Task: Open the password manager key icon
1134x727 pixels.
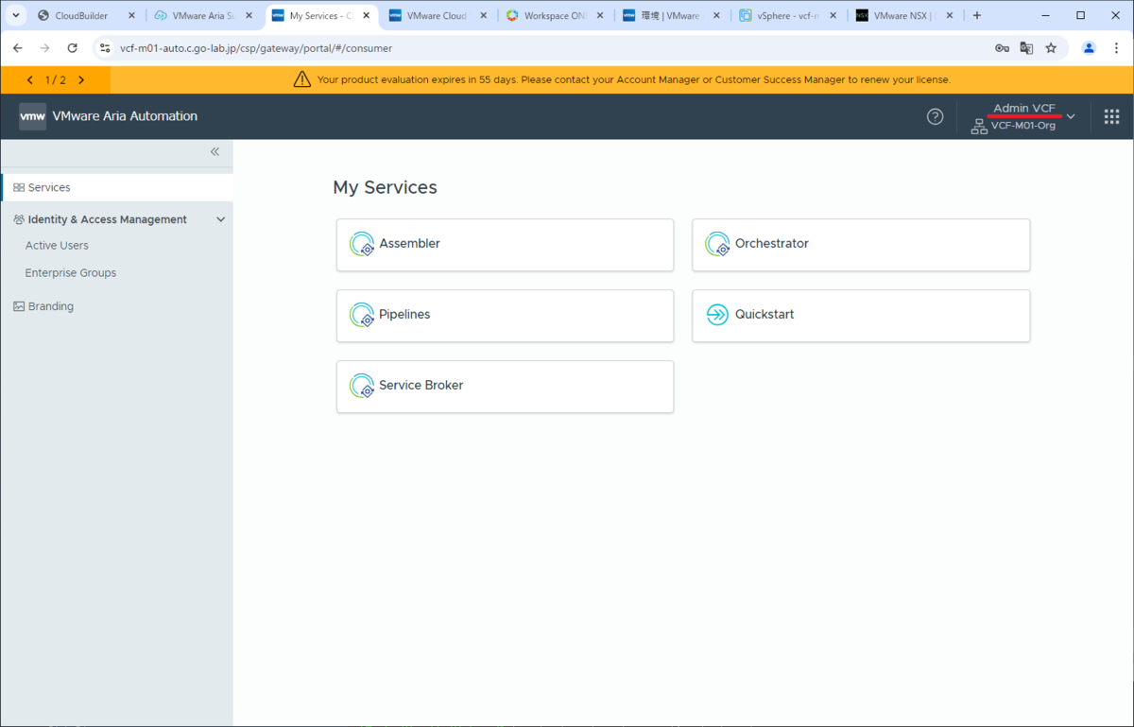Action: tap(1002, 48)
